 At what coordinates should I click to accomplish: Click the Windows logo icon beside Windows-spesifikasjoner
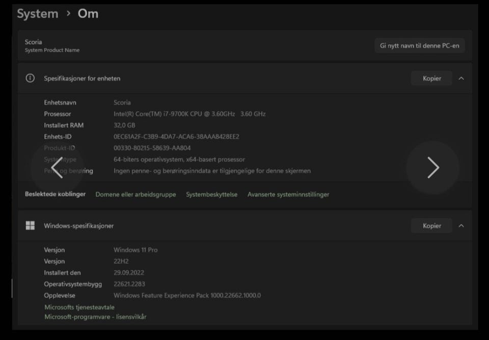[30, 226]
